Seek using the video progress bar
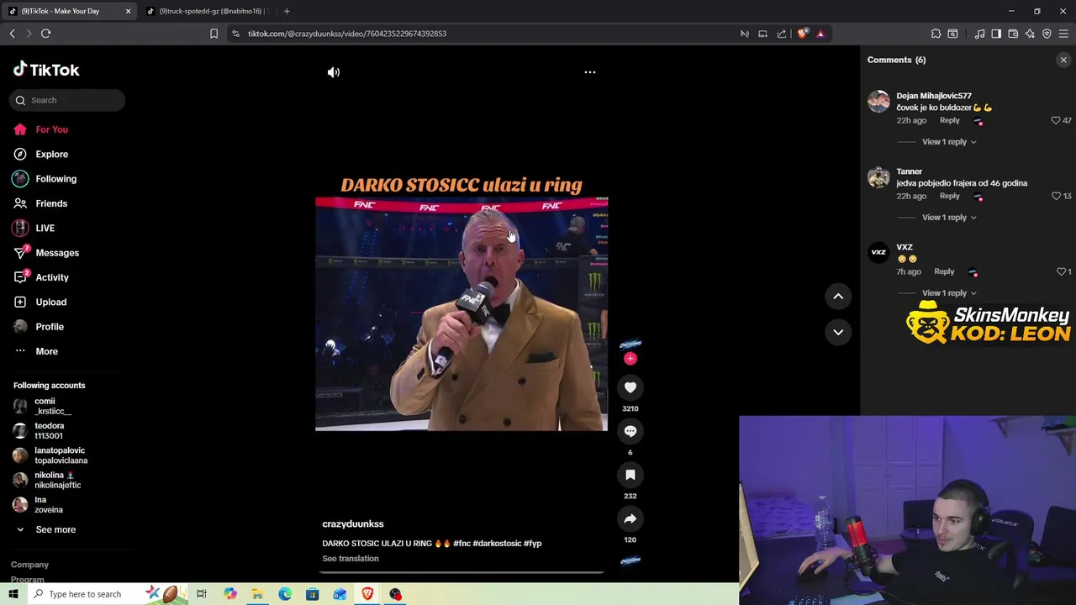Image resolution: width=1076 pixels, height=605 pixels. (462, 572)
